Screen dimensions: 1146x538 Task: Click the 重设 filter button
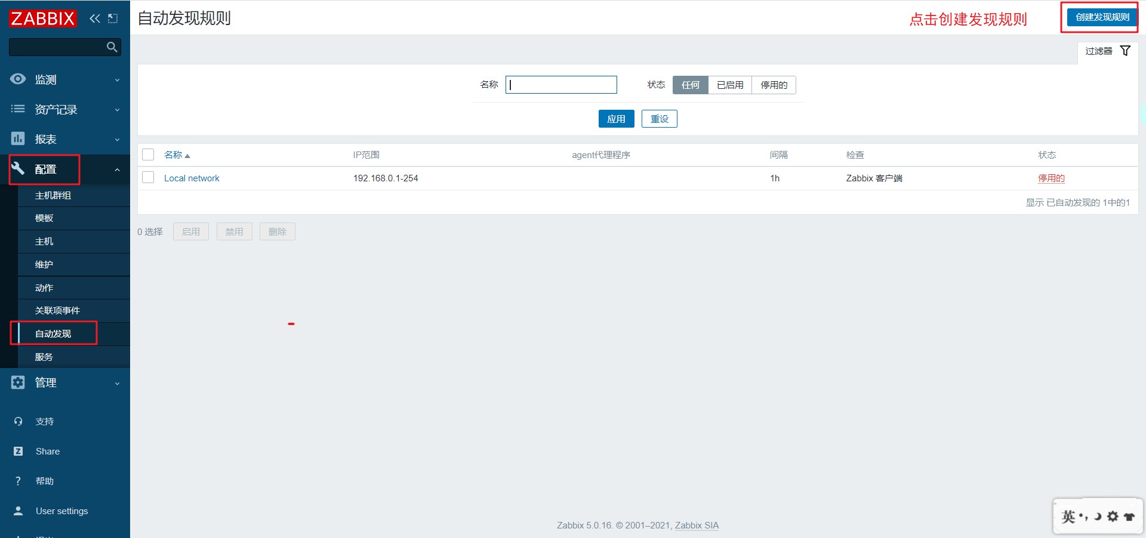click(x=660, y=119)
